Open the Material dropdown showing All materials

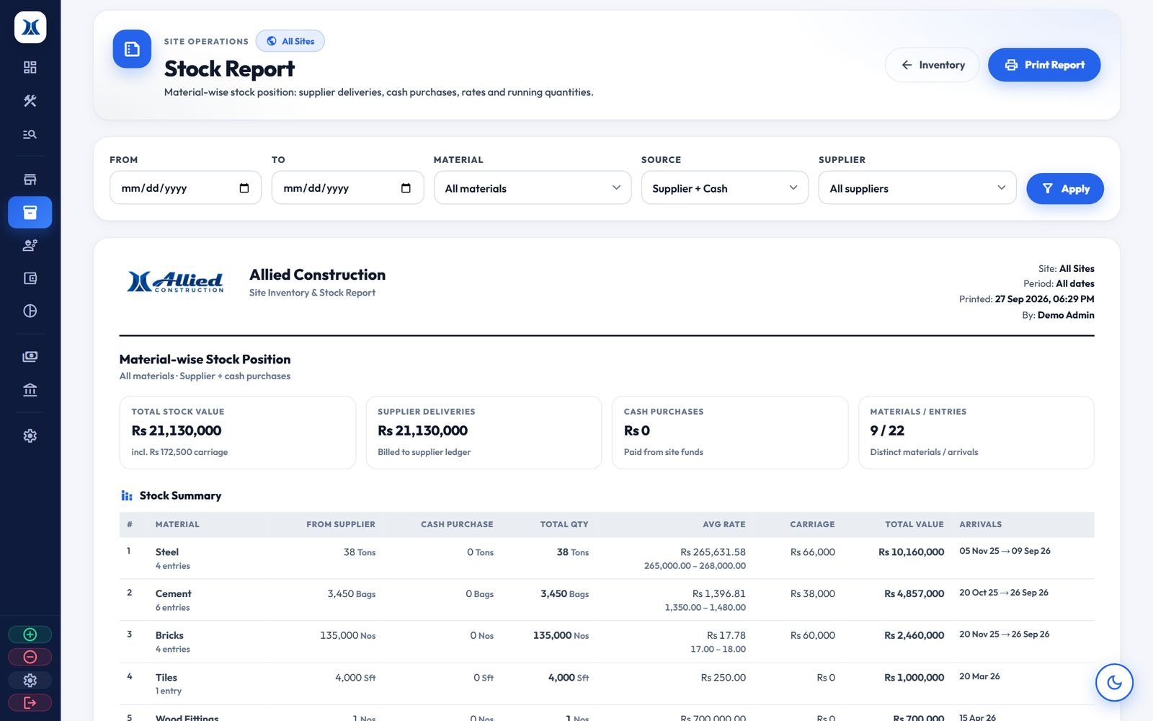(x=533, y=188)
